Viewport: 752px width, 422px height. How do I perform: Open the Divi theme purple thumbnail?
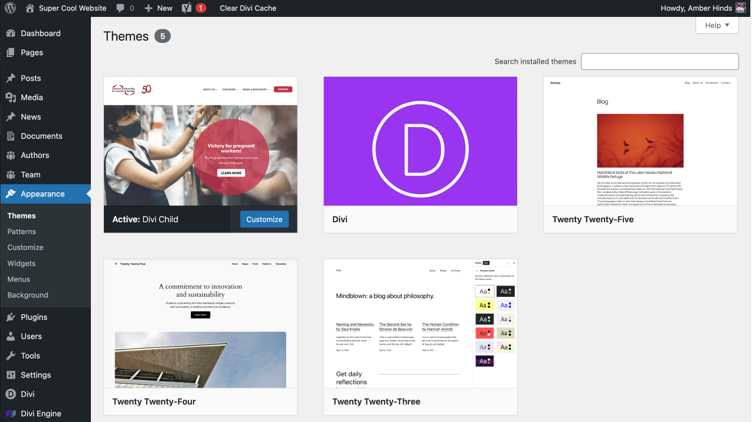pyautogui.click(x=420, y=141)
